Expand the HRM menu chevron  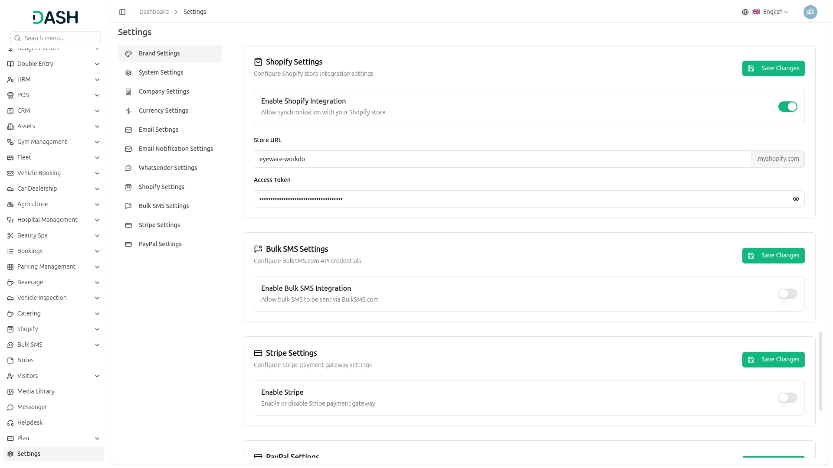[x=97, y=80]
